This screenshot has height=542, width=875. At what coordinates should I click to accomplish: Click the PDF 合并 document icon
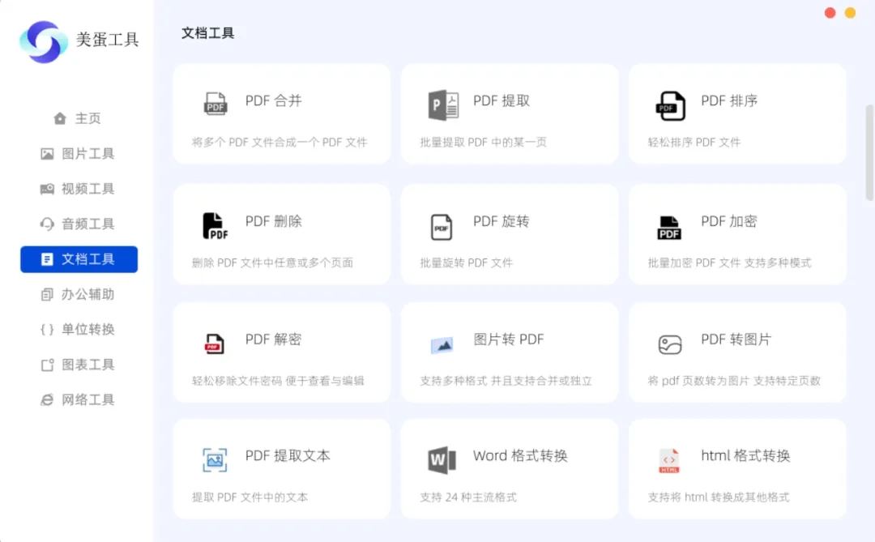tap(215, 104)
